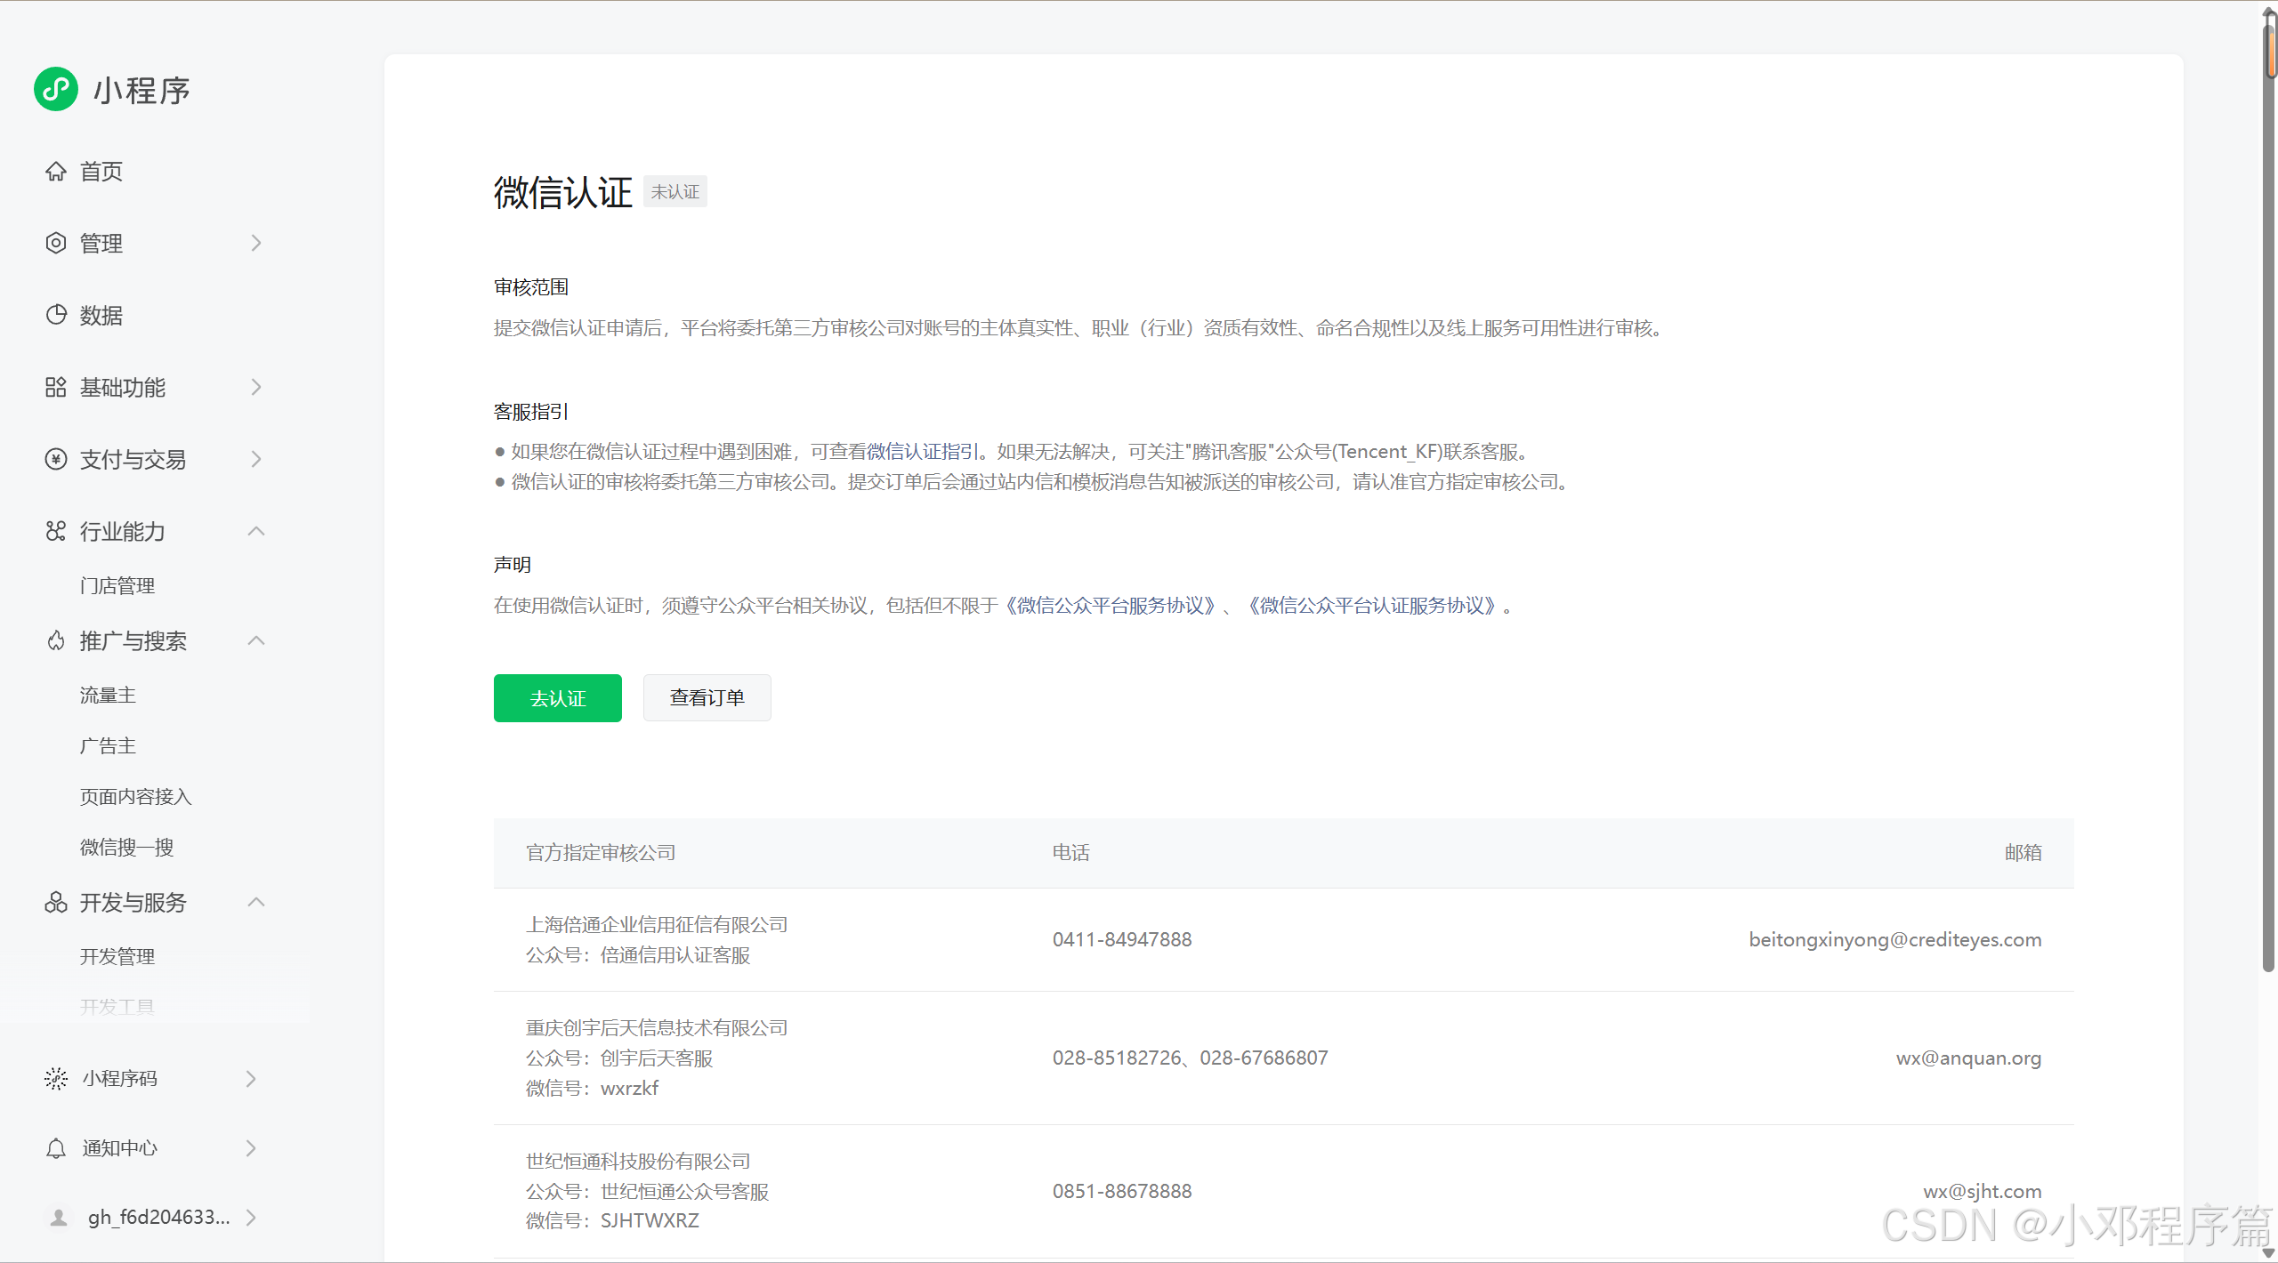Open the 小程序码 menu item
This screenshot has width=2278, height=1263.
tap(120, 1078)
